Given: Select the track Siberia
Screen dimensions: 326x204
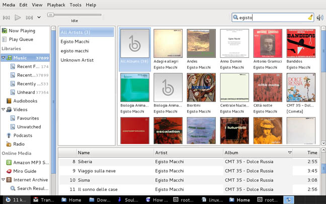Looking at the screenshot, I should pos(189,162).
